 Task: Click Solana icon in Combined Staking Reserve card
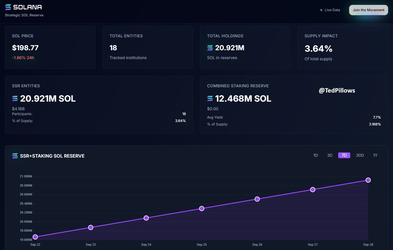pos(210,99)
